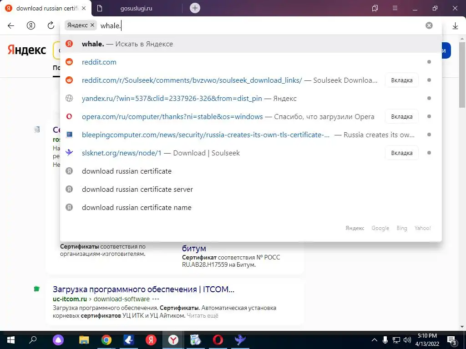Viewport: 466px width, 349px height.
Task: Open the downloads arrow icon
Action: [x=455, y=26]
